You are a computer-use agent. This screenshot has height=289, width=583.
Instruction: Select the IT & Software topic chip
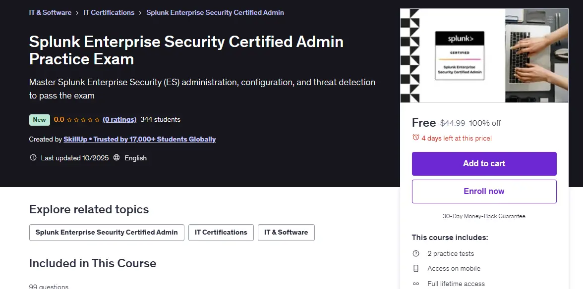click(x=286, y=233)
